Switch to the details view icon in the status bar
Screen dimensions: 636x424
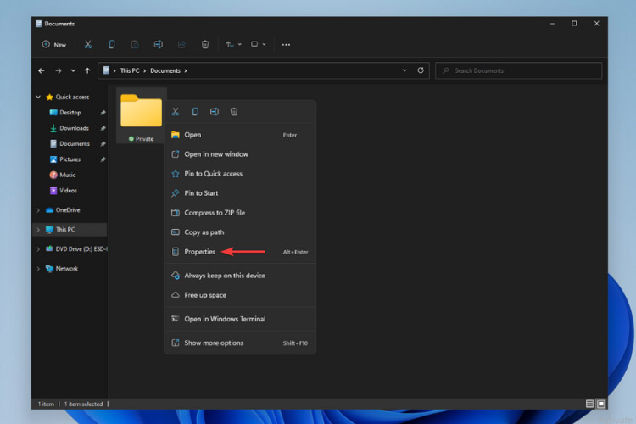point(589,404)
